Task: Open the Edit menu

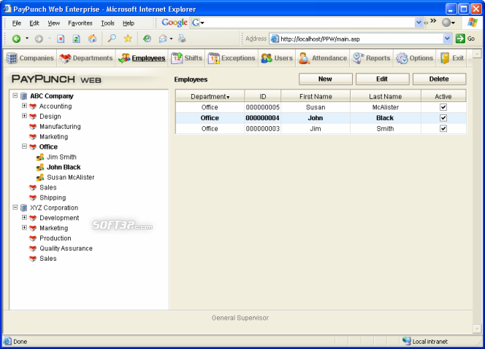Action: coord(34,23)
